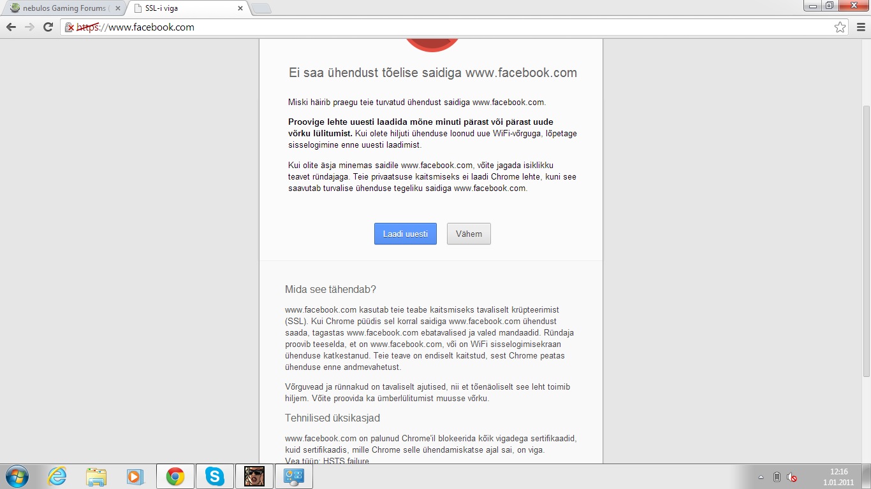Viewport: 871px width, 489px height.
Task: Select the SSL-i viga tab
Action: pyautogui.click(x=182, y=8)
